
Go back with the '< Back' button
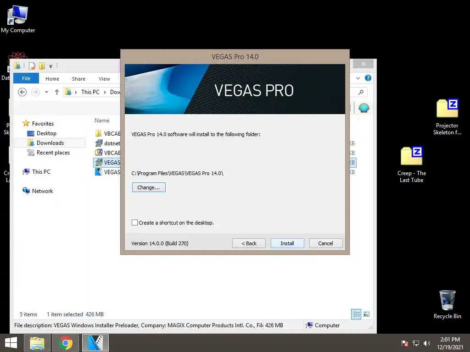249,243
